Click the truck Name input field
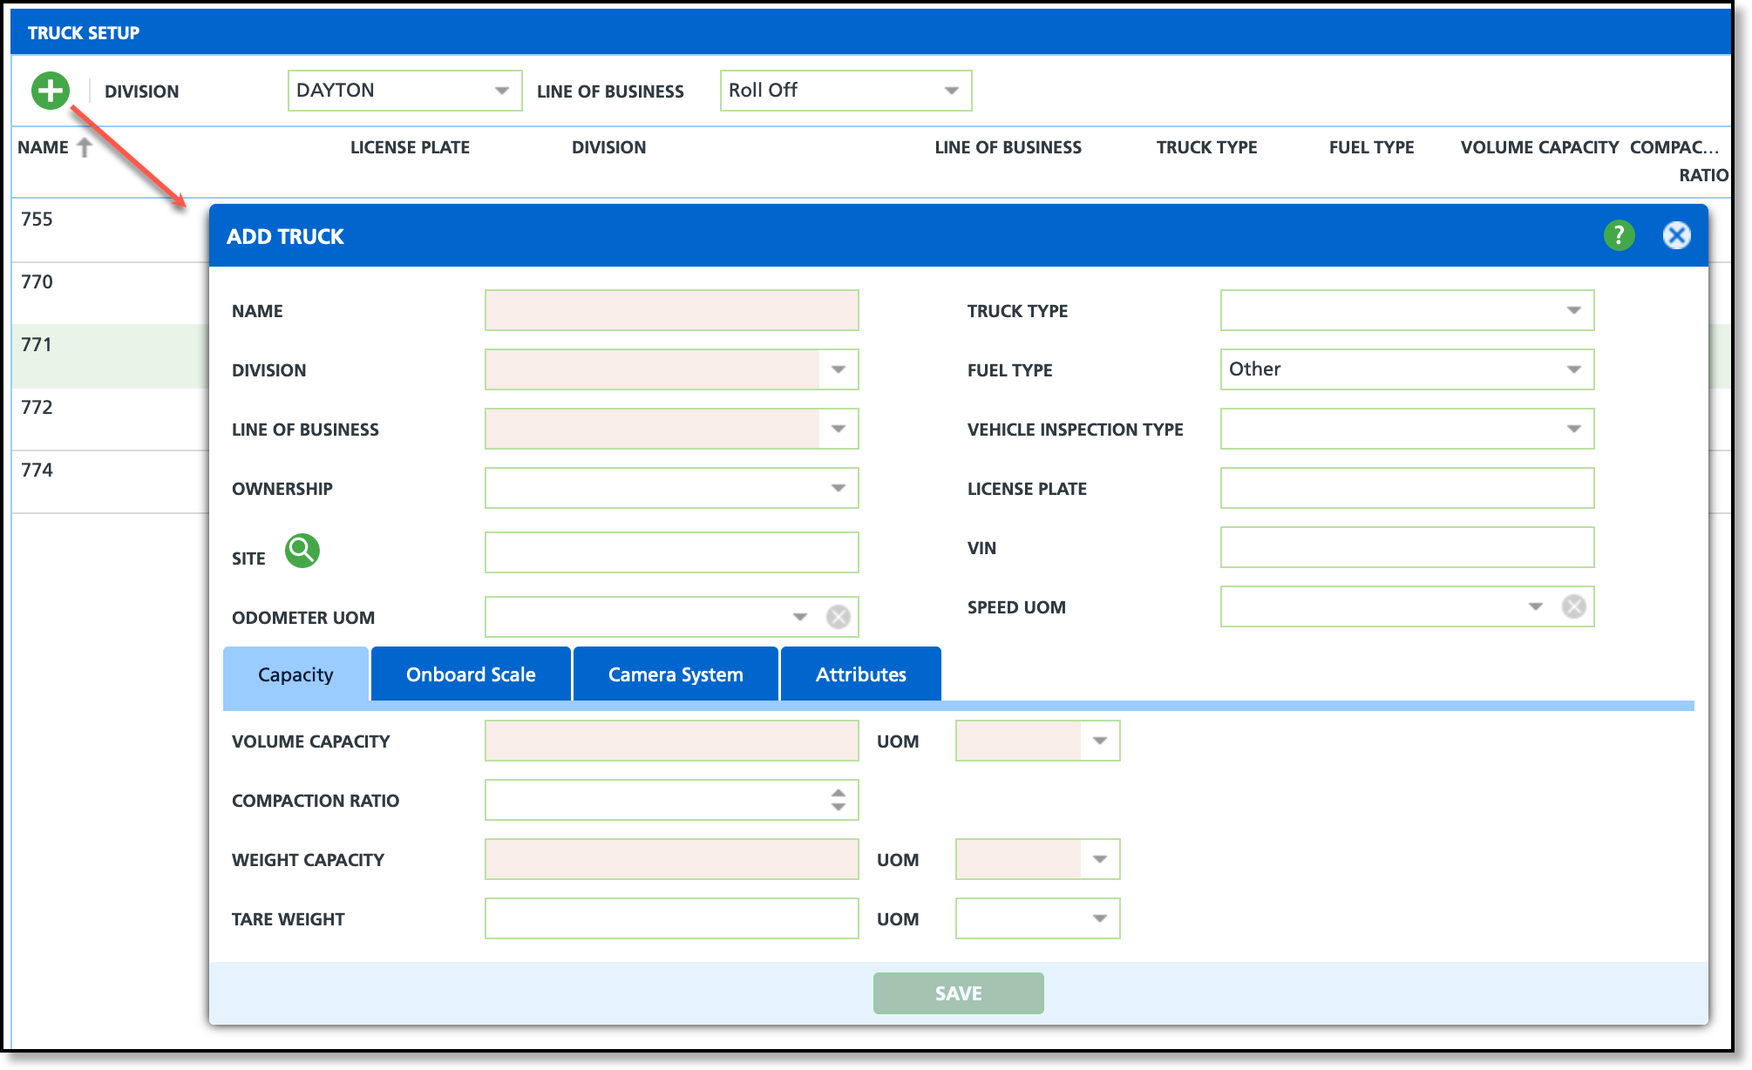 (671, 310)
